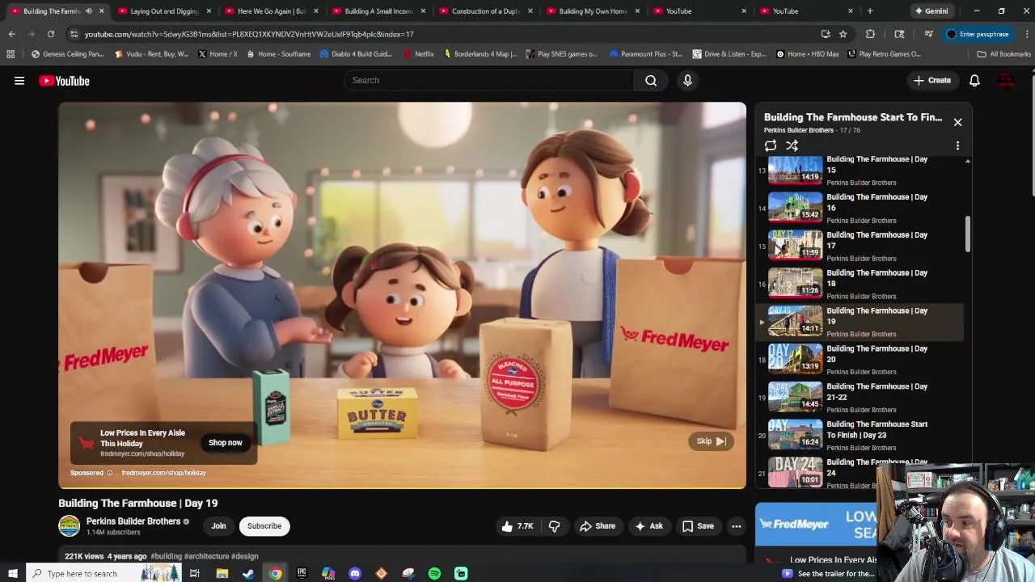Subscribe to Perkins Builder Brothers
Image resolution: width=1035 pixels, height=582 pixels.
(264, 526)
